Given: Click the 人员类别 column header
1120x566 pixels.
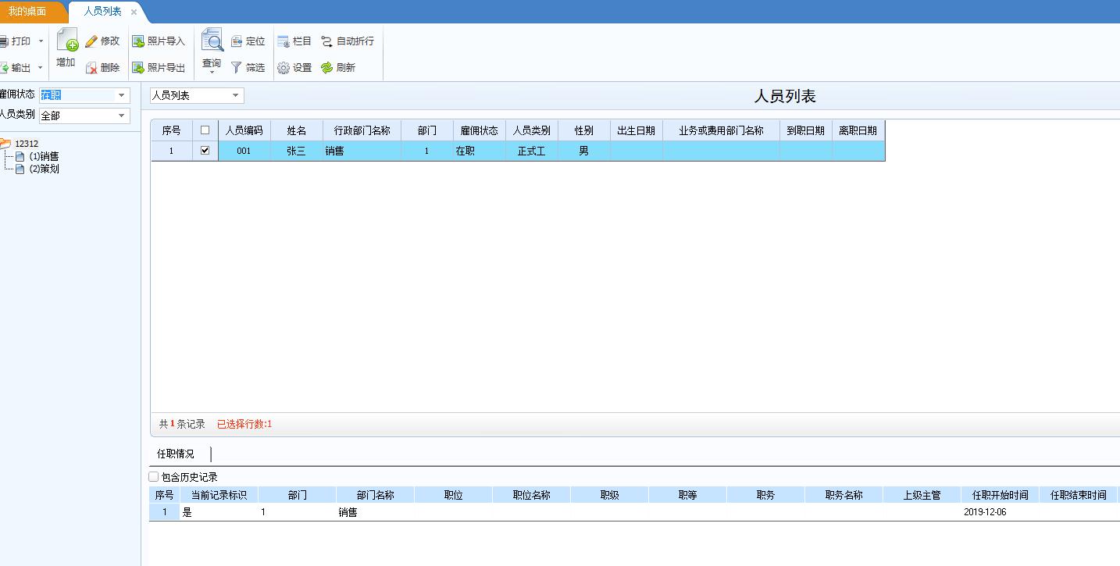Looking at the screenshot, I should pyautogui.click(x=532, y=130).
